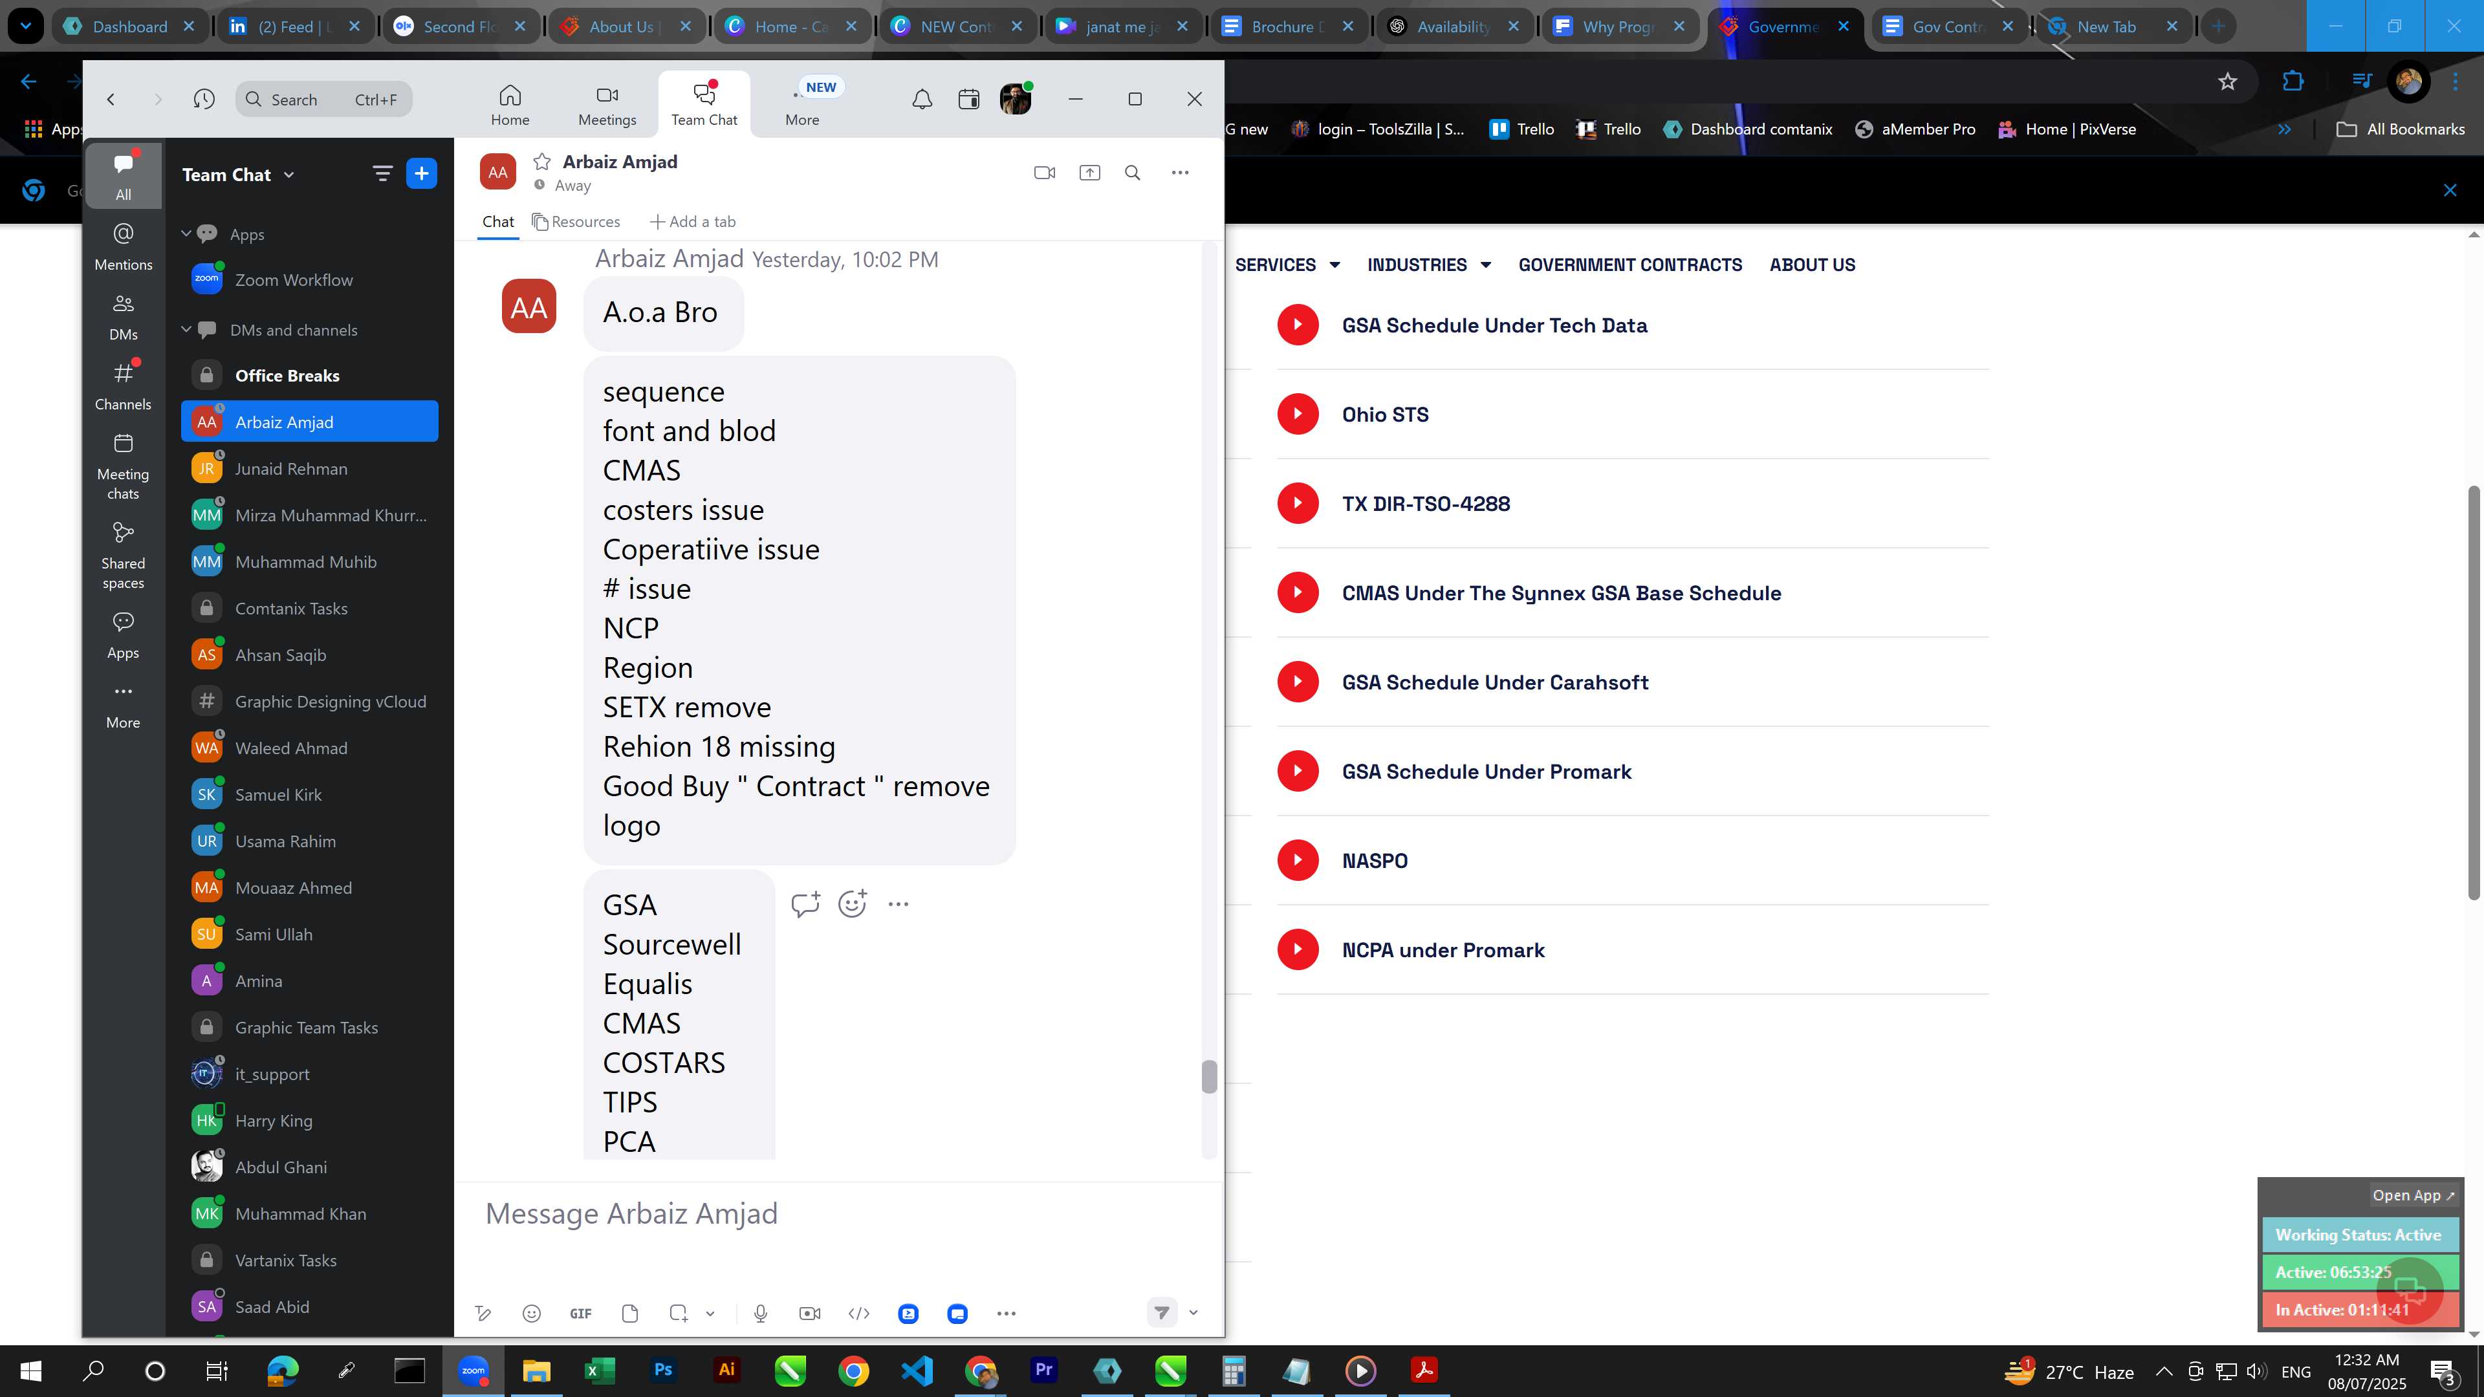
Task: Click Add a tab in chat
Action: click(692, 222)
